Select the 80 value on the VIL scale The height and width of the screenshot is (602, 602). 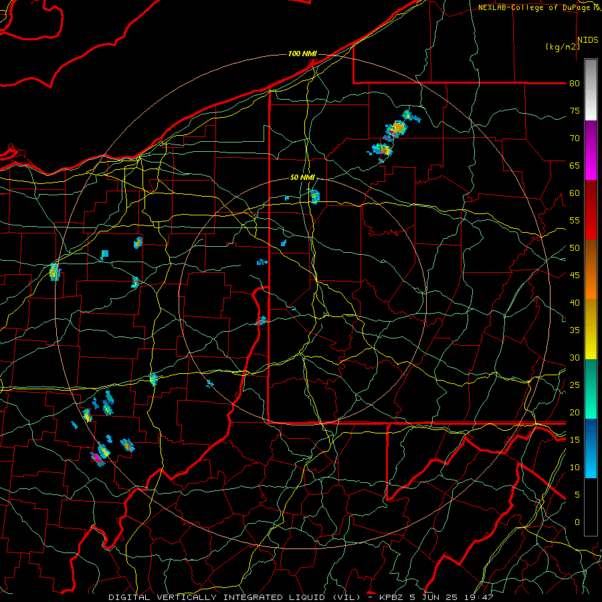coord(575,84)
